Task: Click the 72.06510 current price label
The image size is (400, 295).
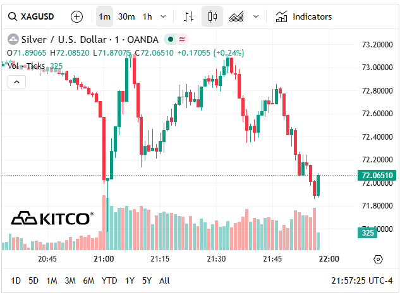Action: [377, 175]
